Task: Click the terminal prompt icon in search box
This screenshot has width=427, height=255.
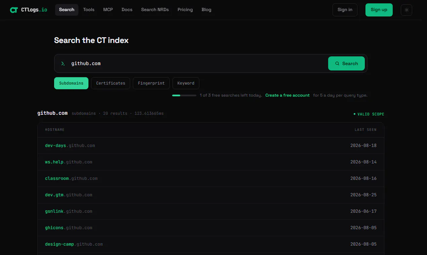Action: click(x=63, y=63)
